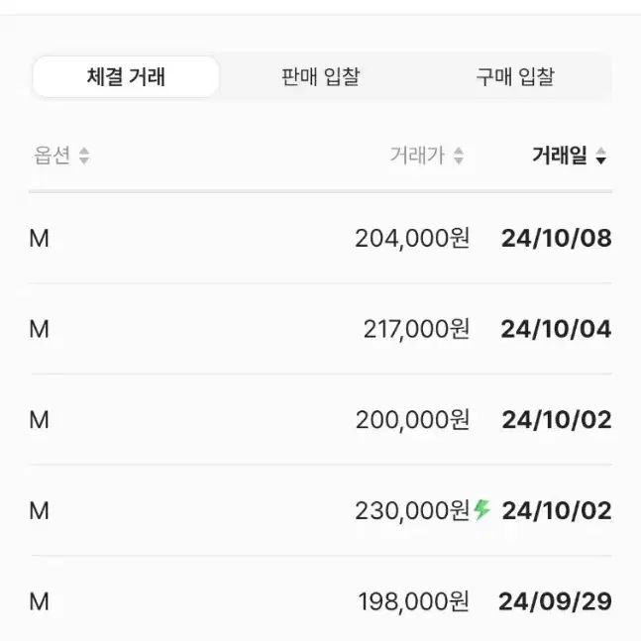Screen dimensions: 641x641
Task: Click the green lightning bolt icon
Action: coord(481,510)
